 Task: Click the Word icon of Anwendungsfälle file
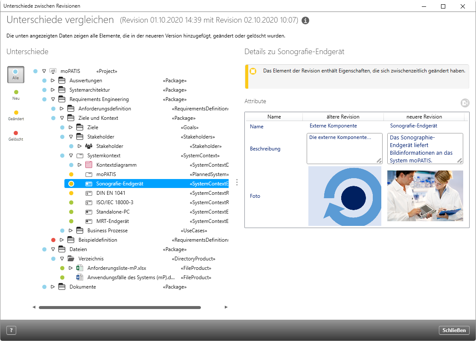(79, 277)
